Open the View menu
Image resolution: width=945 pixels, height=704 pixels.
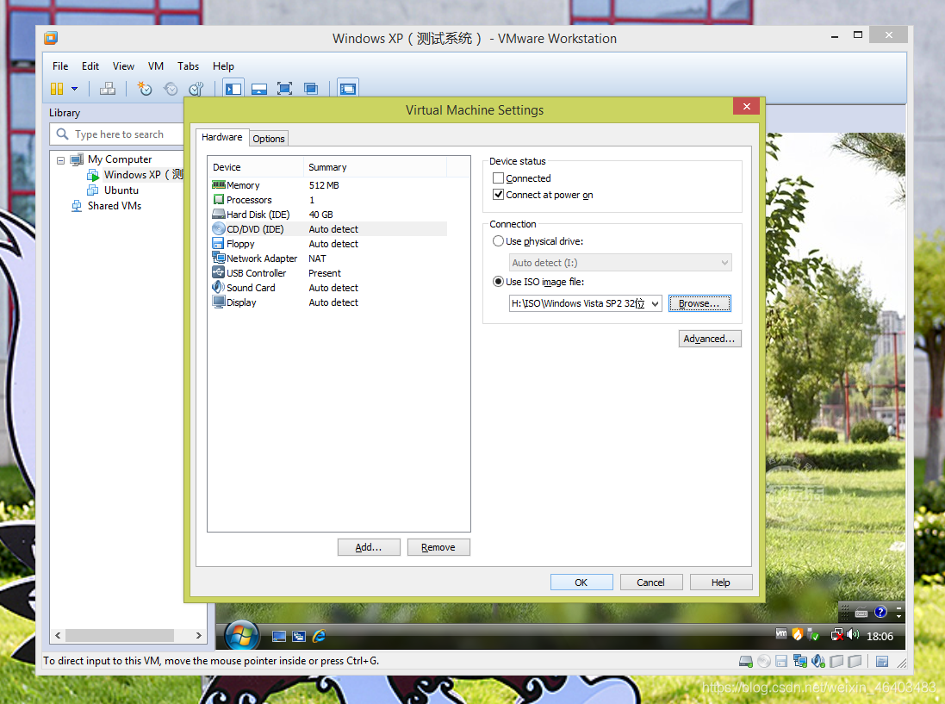tap(123, 66)
